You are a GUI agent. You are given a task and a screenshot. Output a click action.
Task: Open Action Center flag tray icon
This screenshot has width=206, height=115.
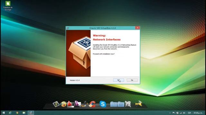click(173, 113)
